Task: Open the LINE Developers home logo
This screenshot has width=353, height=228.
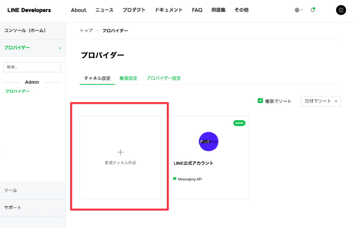Action: tap(29, 10)
